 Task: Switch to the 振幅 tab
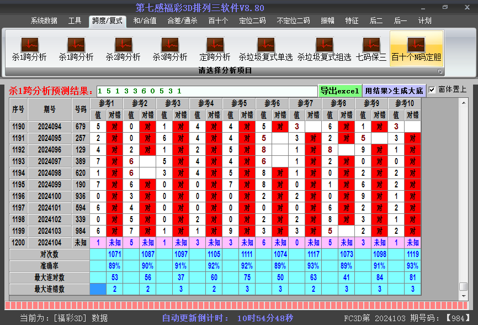point(328,21)
